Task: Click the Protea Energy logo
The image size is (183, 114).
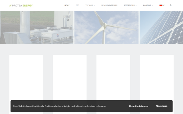Action: (x=21, y=5)
